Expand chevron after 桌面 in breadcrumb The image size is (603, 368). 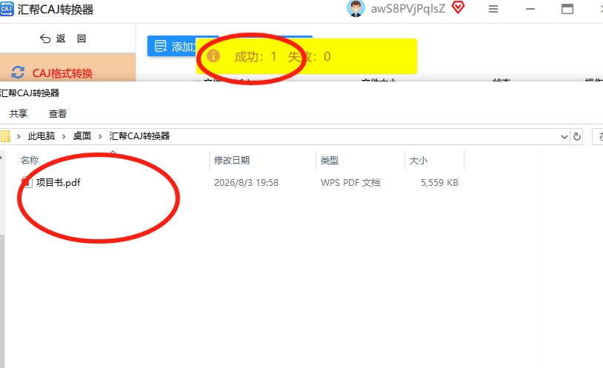100,136
